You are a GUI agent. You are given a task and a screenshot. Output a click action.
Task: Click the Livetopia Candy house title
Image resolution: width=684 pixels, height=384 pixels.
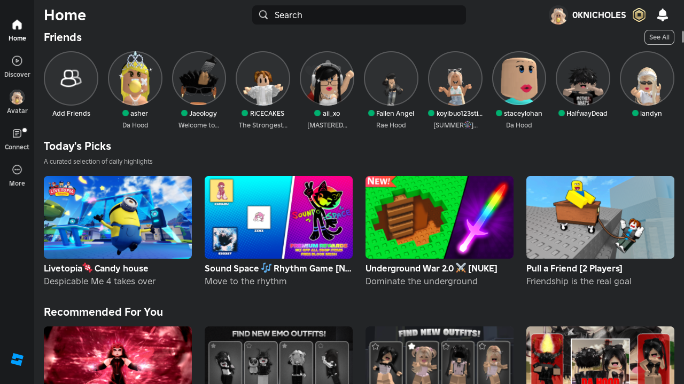[x=96, y=268]
